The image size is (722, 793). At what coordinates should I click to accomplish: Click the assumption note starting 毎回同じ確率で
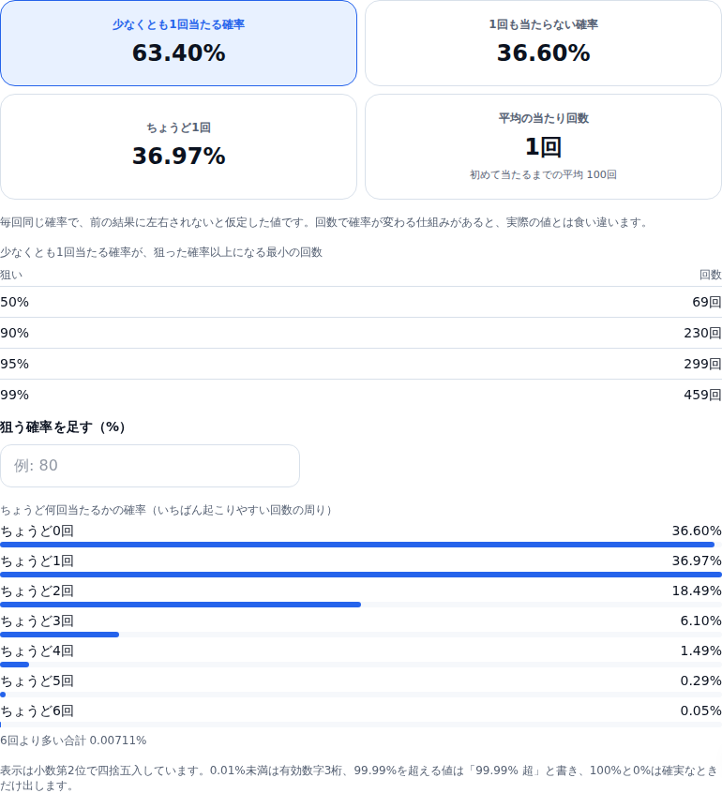pyautogui.click(x=324, y=222)
